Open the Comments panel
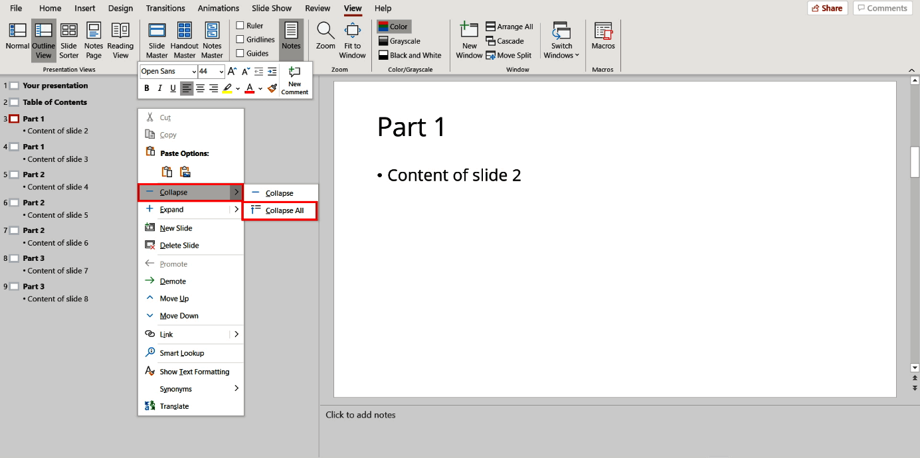 click(882, 8)
